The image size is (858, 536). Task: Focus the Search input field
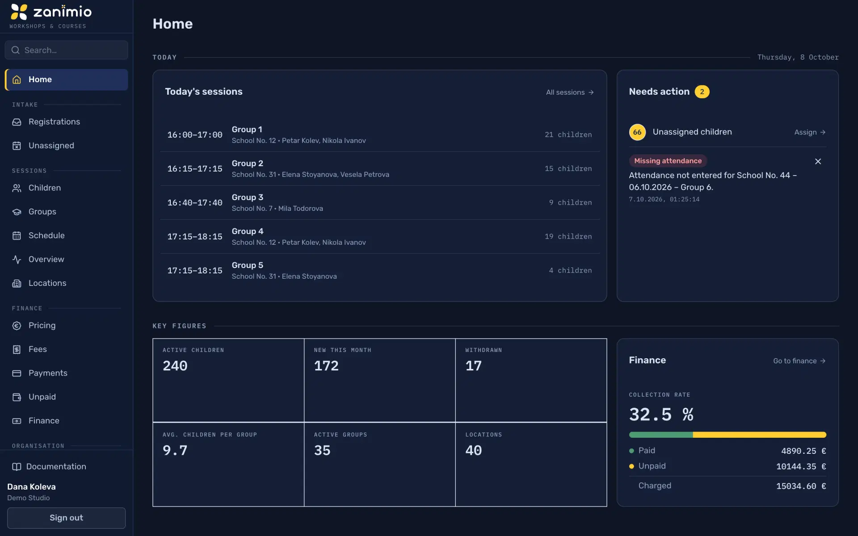pos(66,50)
